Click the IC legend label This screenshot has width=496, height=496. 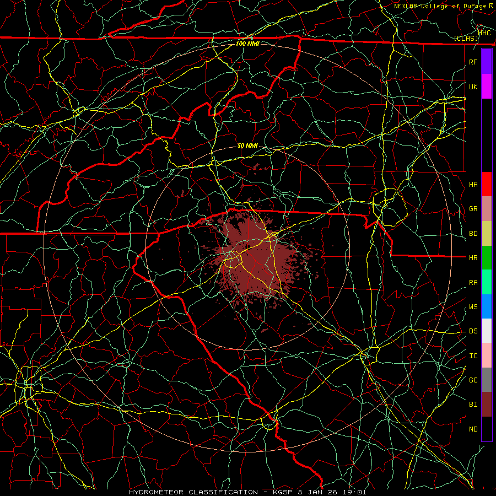[473, 356]
